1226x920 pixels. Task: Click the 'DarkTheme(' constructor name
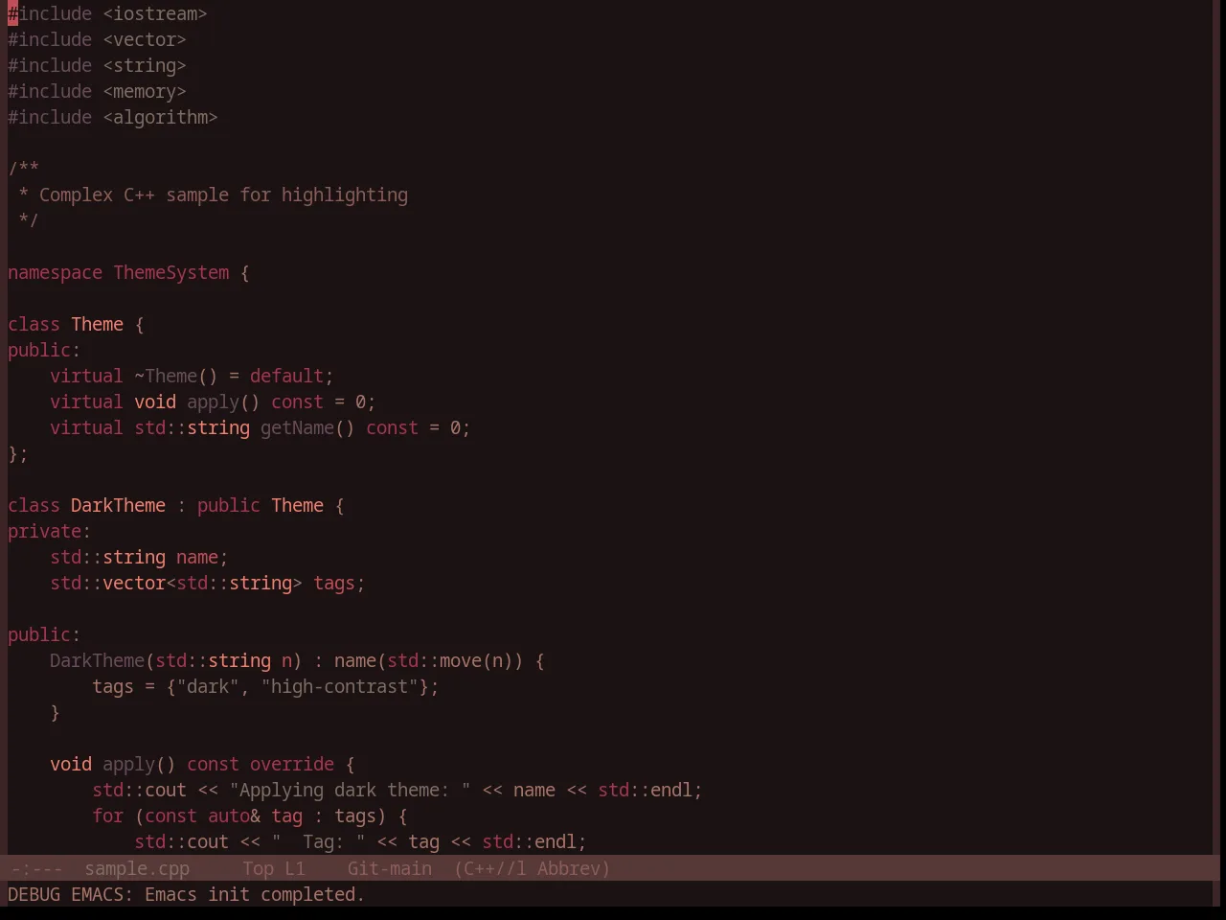click(x=102, y=660)
